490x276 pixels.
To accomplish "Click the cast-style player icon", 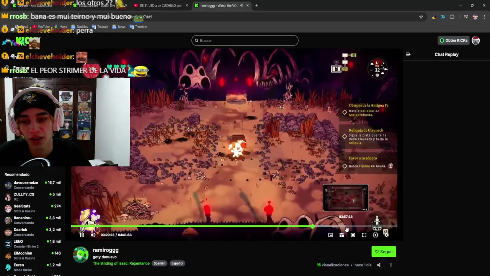I will point(341,235).
